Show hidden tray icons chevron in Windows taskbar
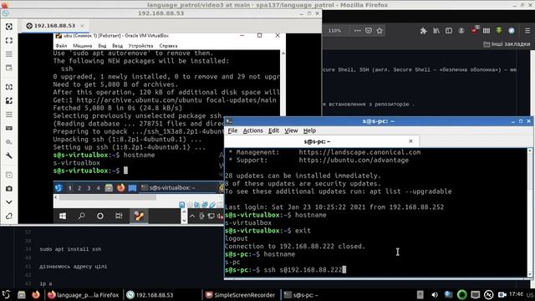 (192, 216)
